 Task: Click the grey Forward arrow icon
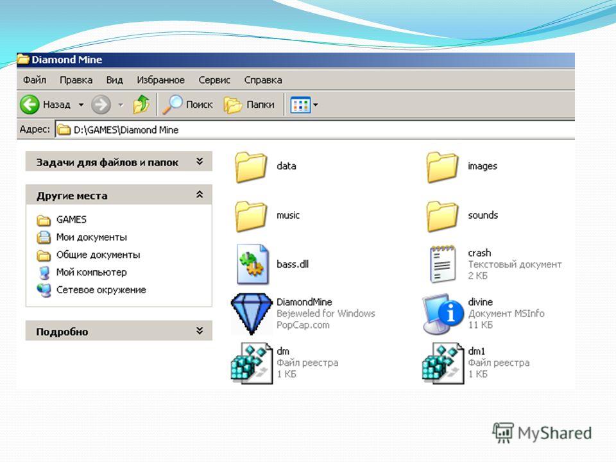[101, 105]
